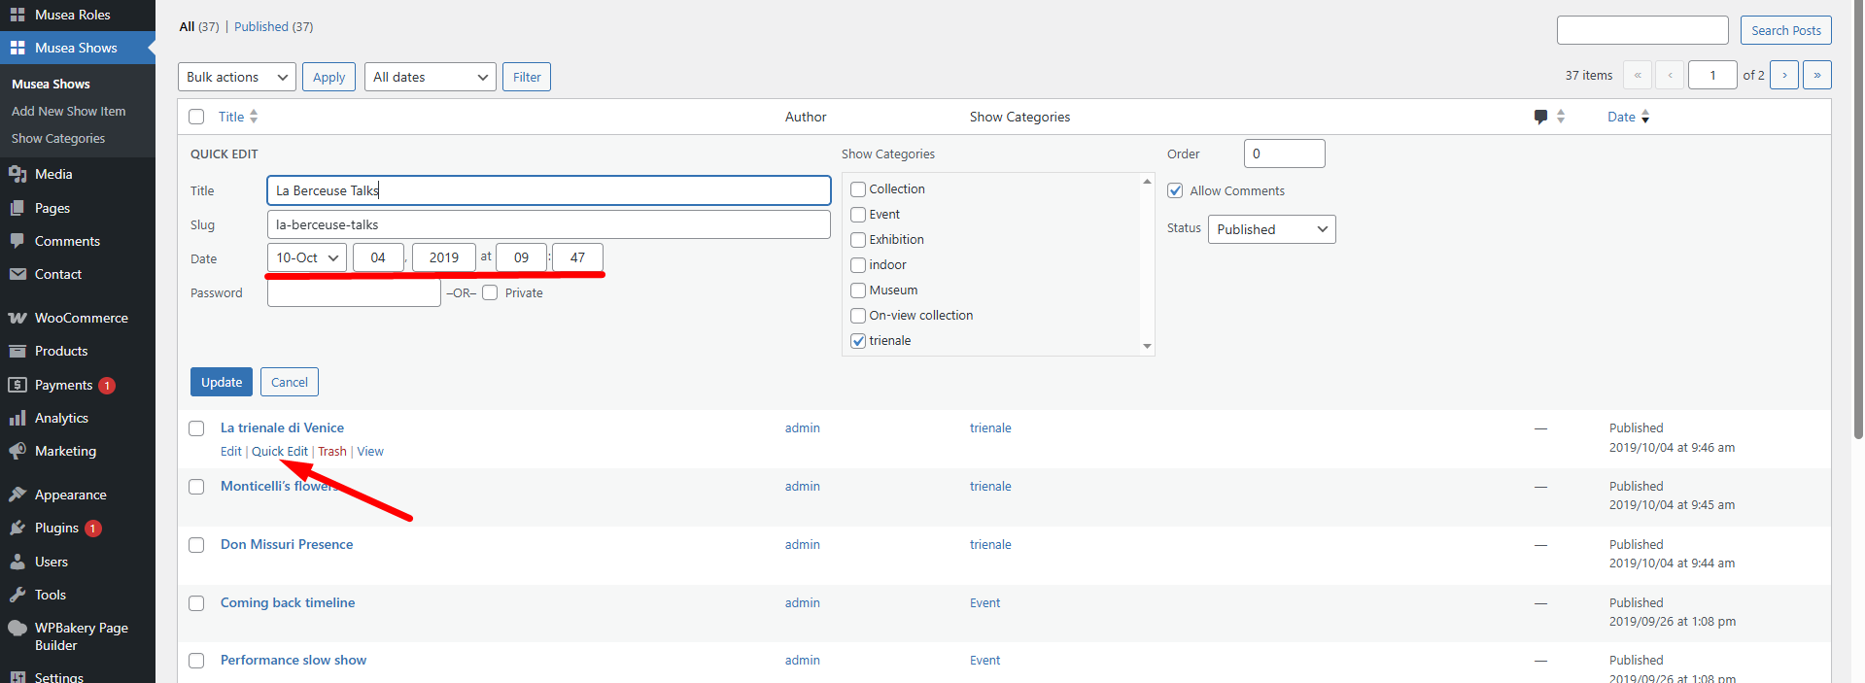Click the Update button

(222, 382)
